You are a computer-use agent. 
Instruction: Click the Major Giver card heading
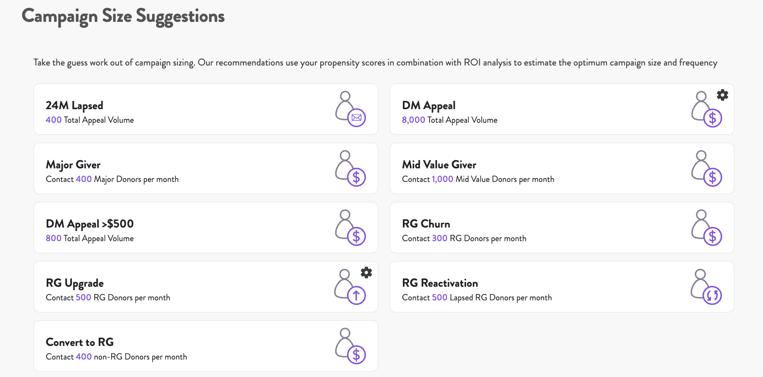(73, 165)
